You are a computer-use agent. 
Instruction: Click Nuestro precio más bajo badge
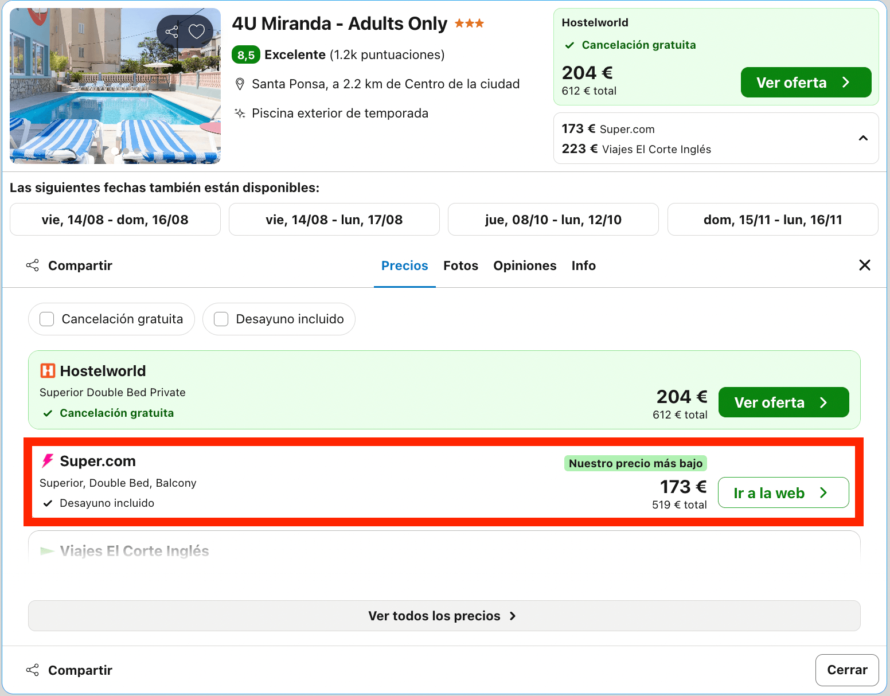635,463
